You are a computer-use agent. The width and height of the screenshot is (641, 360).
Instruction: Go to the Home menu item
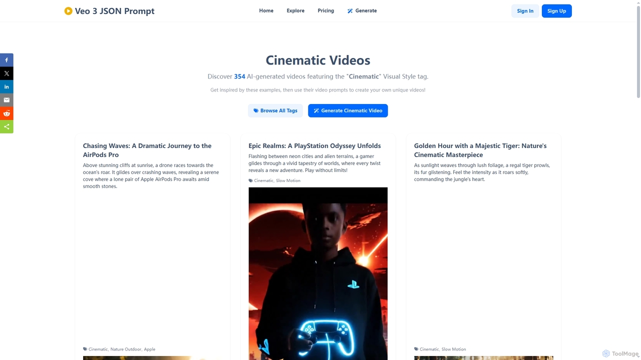coord(266,10)
